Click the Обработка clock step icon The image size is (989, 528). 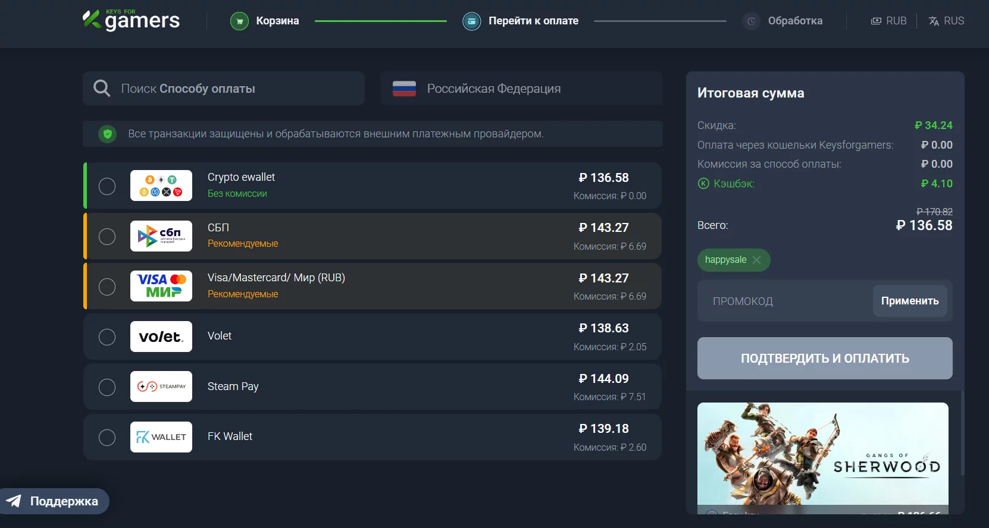(752, 21)
